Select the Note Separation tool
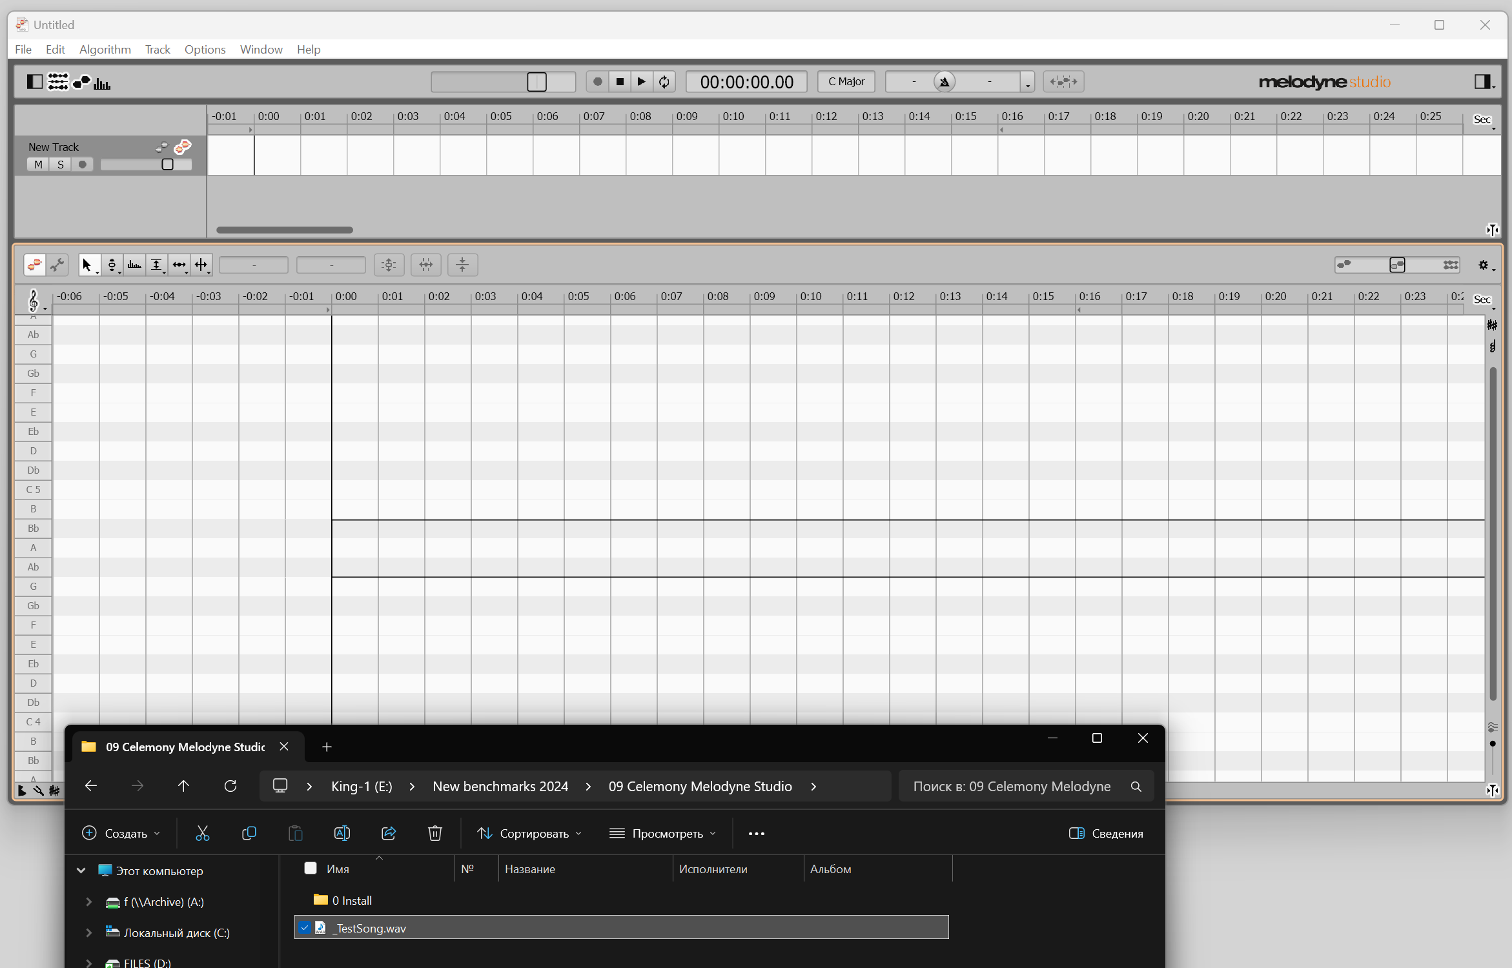The width and height of the screenshot is (1512, 968). tap(201, 265)
